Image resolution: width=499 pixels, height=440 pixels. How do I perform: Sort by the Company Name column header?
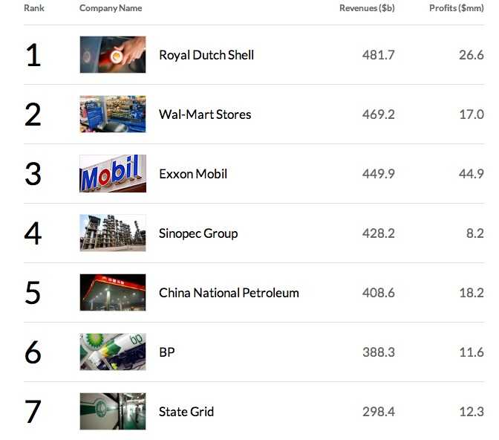(111, 8)
